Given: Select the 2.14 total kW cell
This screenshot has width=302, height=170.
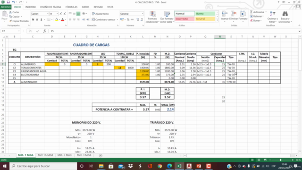Looking at the screenshot, I should tap(168, 110).
